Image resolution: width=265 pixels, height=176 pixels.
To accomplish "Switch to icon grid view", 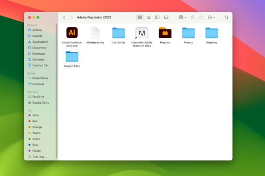I will (x=140, y=17).
